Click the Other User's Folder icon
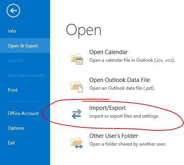 pos(77,143)
